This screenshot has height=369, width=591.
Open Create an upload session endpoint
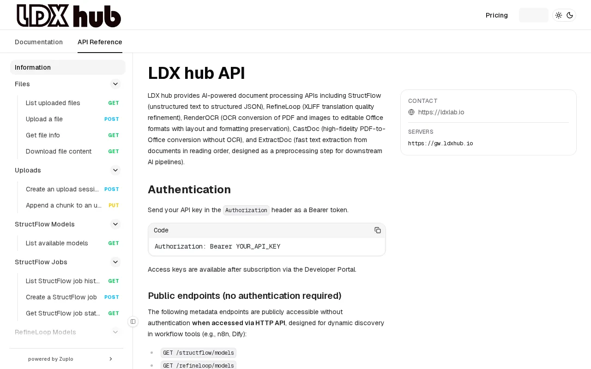click(72, 189)
